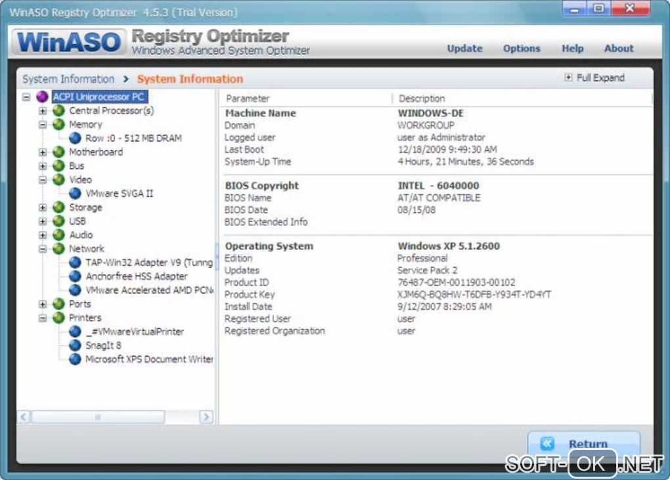Select the SnagIt 8 printer entry
Screen dimensions: 670x480
103,345
